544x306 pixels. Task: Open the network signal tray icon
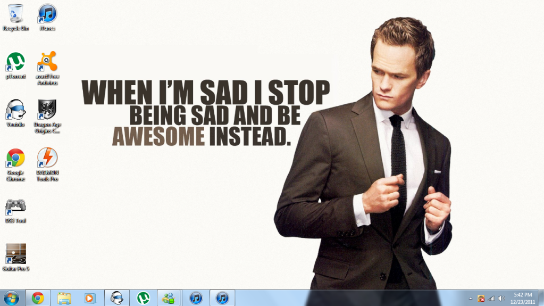(491, 299)
